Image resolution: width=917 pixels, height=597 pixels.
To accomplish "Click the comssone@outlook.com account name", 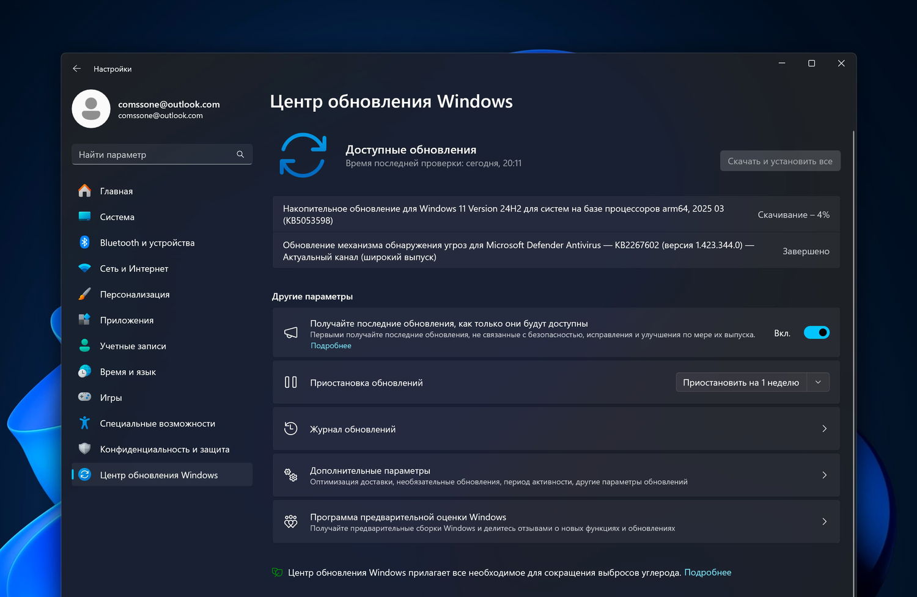I will tap(169, 104).
